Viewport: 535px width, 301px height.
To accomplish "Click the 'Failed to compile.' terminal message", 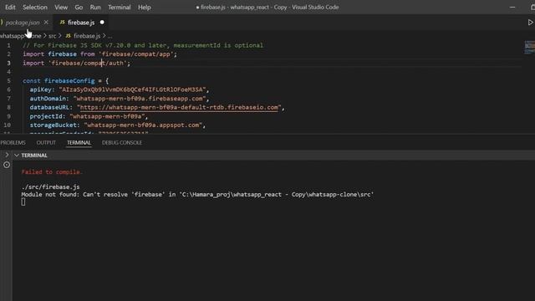I will (x=52, y=172).
